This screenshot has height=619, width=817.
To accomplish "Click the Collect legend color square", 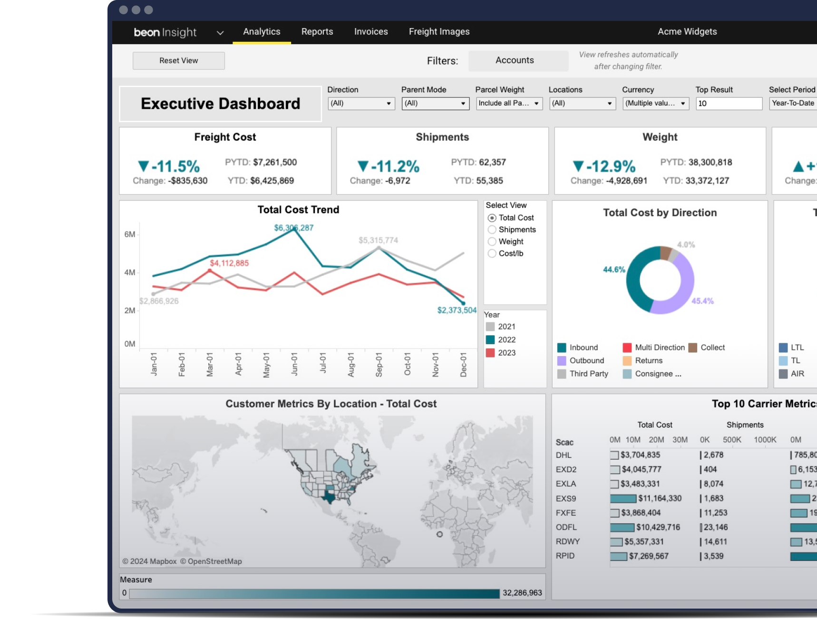I will [693, 348].
